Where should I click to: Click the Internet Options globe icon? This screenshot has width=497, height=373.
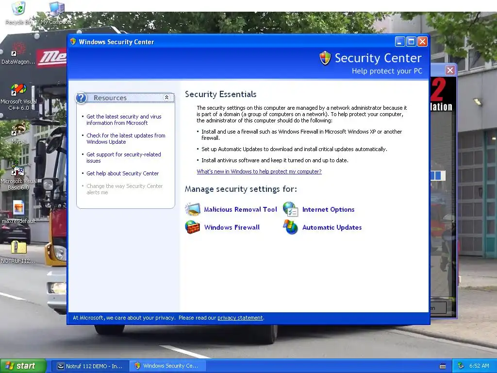click(x=291, y=209)
